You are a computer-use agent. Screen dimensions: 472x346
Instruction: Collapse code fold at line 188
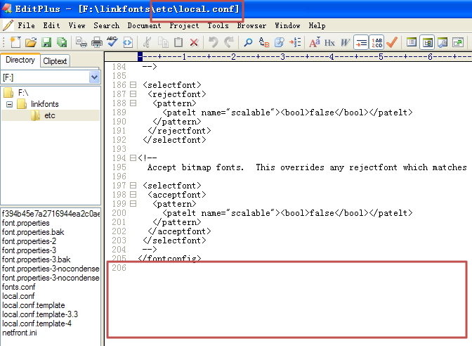point(133,103)
